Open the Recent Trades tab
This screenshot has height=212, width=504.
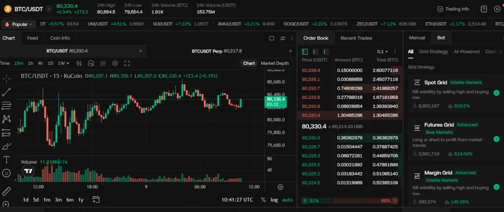(x=356, y=38)
